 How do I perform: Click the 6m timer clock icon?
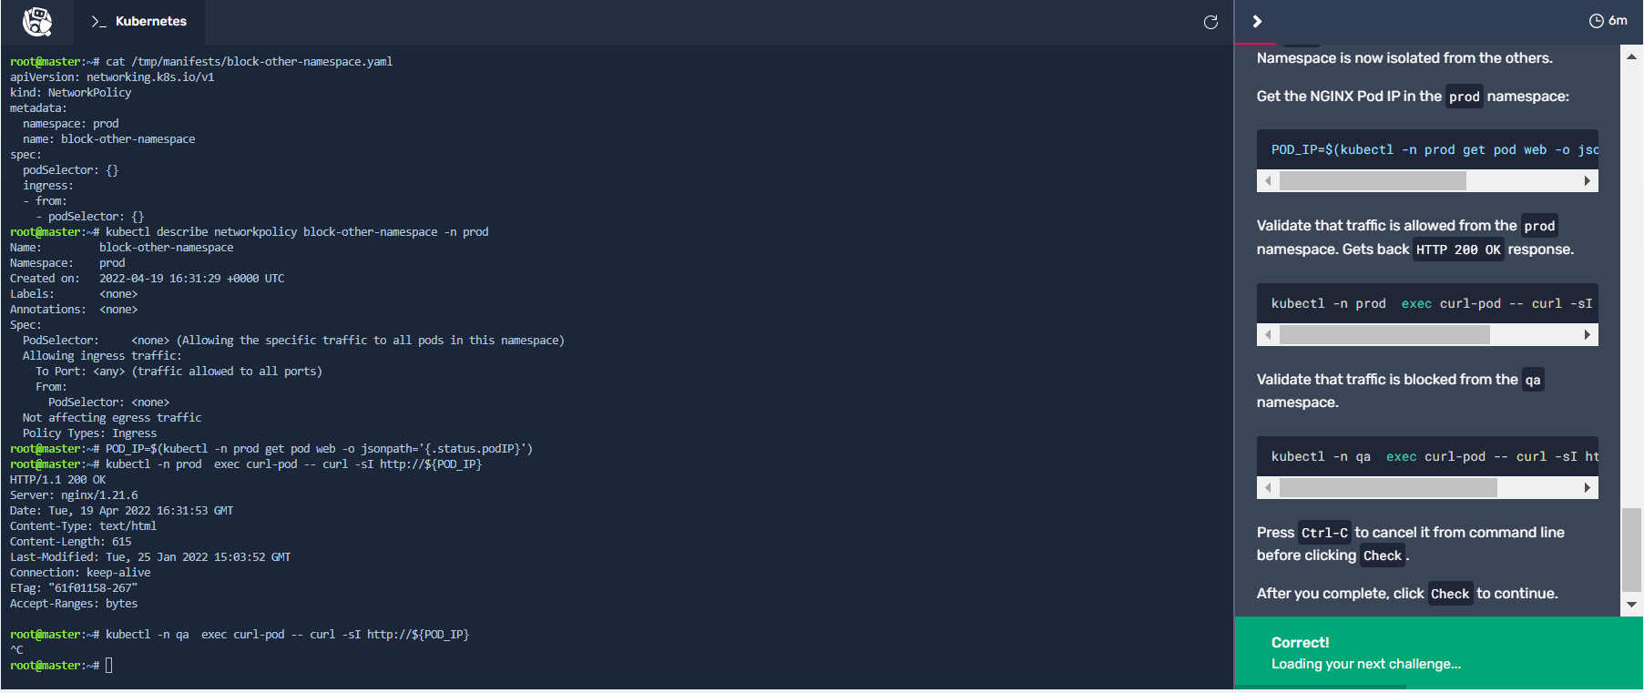1596,21
